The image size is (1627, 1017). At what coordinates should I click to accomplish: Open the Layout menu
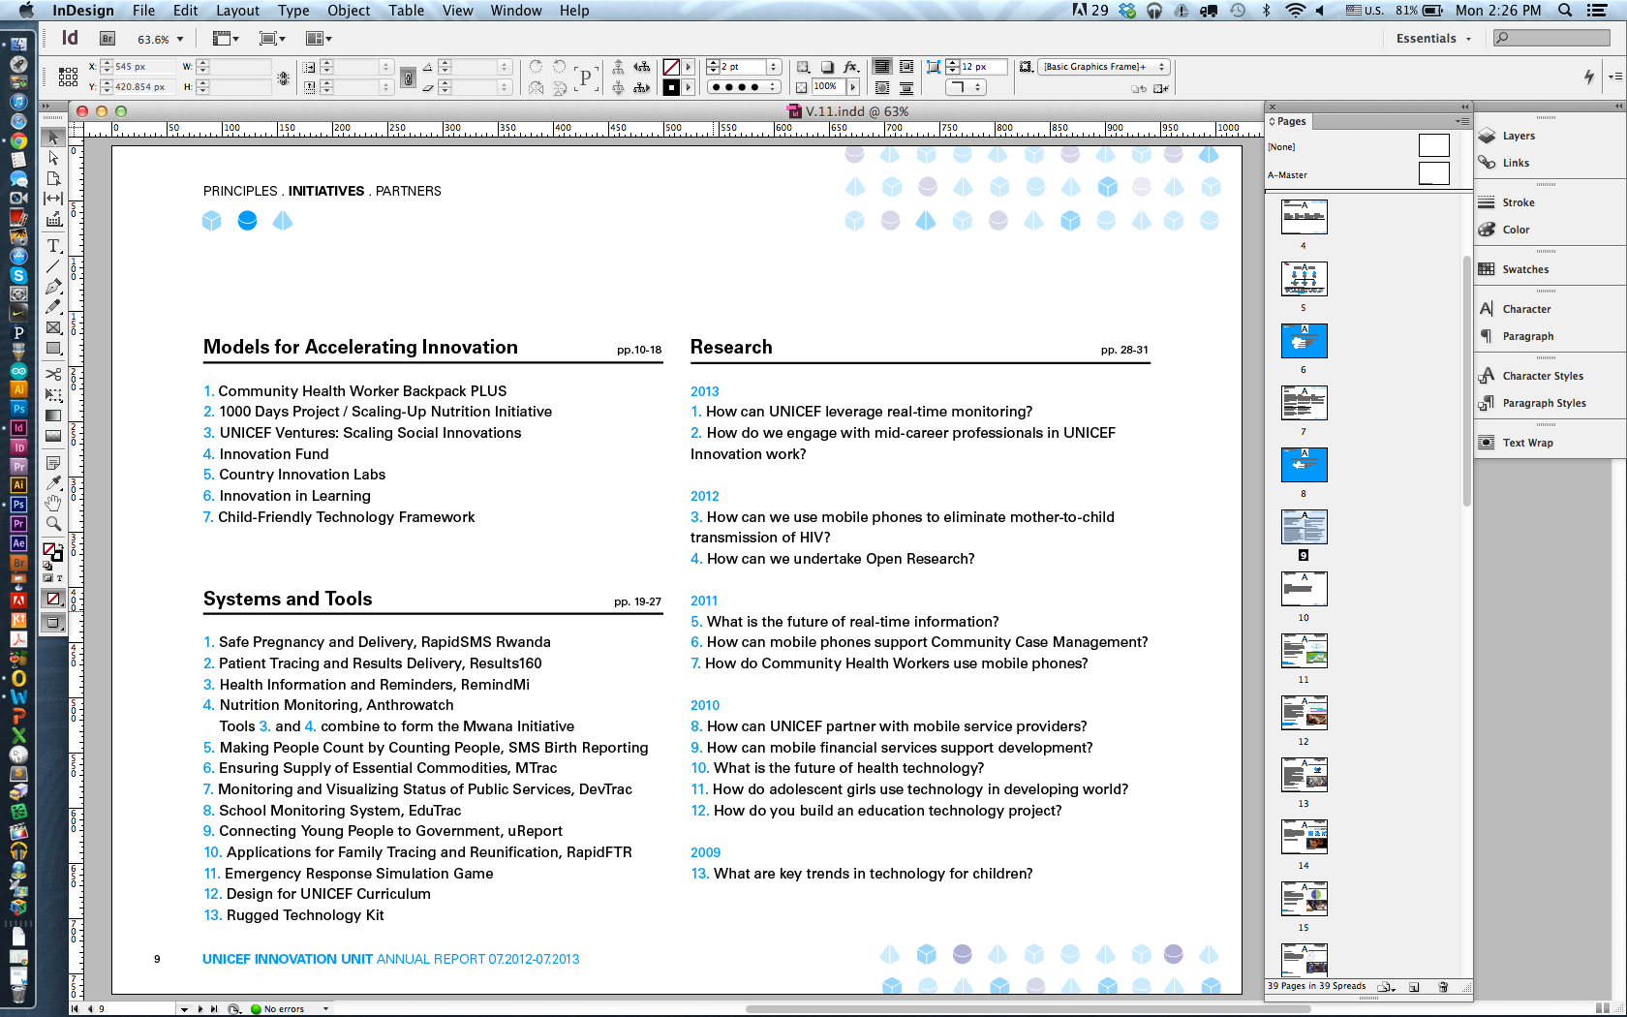tap(237, 11)
